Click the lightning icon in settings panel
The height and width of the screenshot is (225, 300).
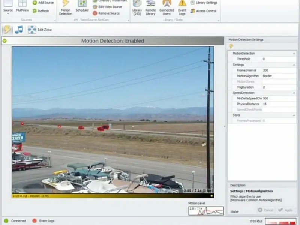coord(231,46)
